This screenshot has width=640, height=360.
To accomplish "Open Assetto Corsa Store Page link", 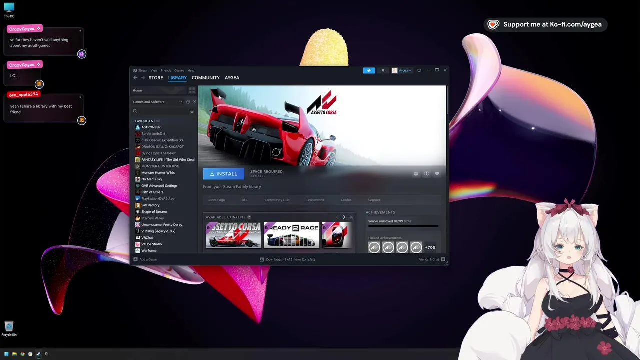I will click(x=216, y=200).
